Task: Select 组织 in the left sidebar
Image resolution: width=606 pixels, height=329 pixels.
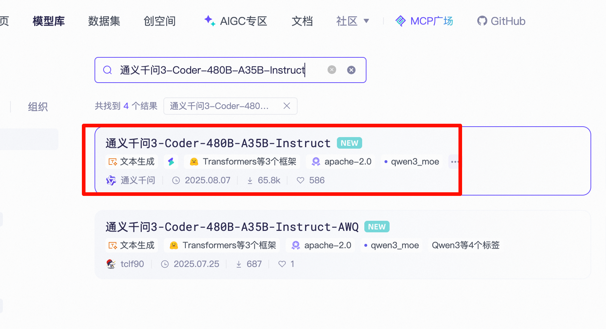Action: tap(38, 106)
